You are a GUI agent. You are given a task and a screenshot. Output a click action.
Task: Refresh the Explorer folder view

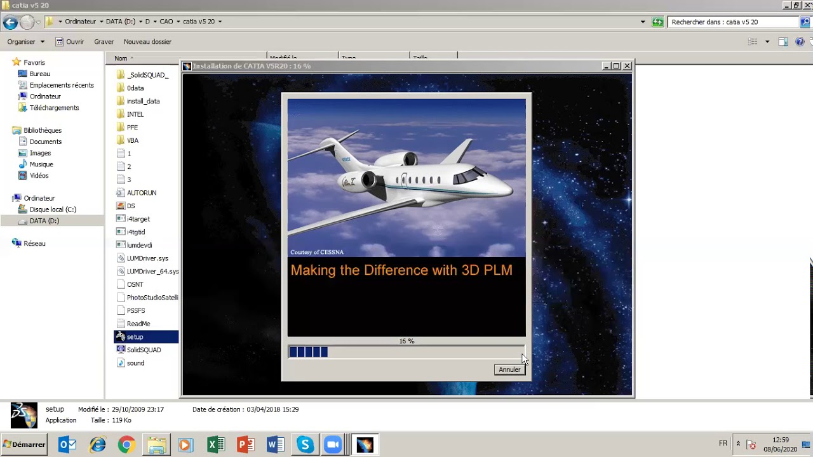coord(658,22)
